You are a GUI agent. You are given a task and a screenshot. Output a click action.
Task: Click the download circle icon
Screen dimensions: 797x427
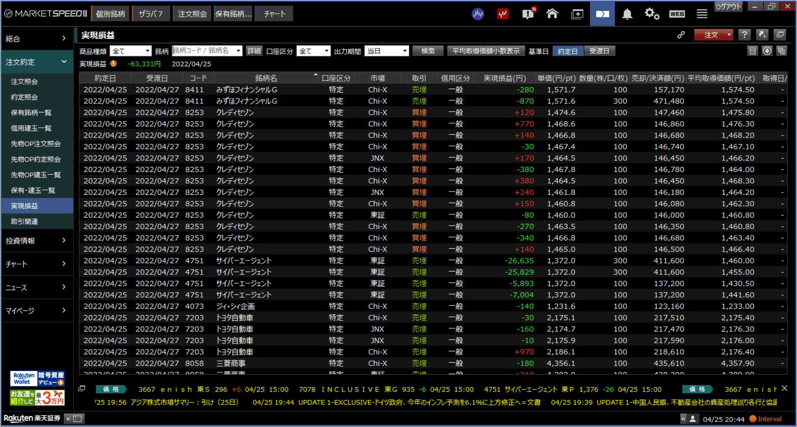pyautogui.click(x=767, y=51)
